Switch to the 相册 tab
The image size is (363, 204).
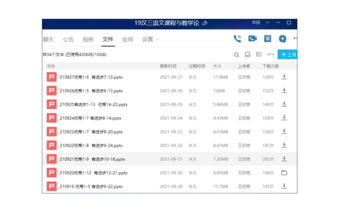(x=88, y=39)
